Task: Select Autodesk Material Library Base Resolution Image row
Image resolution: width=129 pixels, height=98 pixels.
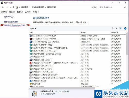Action: (x=78, y=78)
